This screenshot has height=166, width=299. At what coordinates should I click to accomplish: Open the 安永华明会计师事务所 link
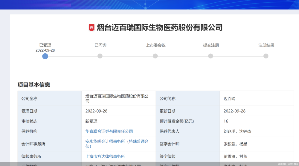[117, 144]
